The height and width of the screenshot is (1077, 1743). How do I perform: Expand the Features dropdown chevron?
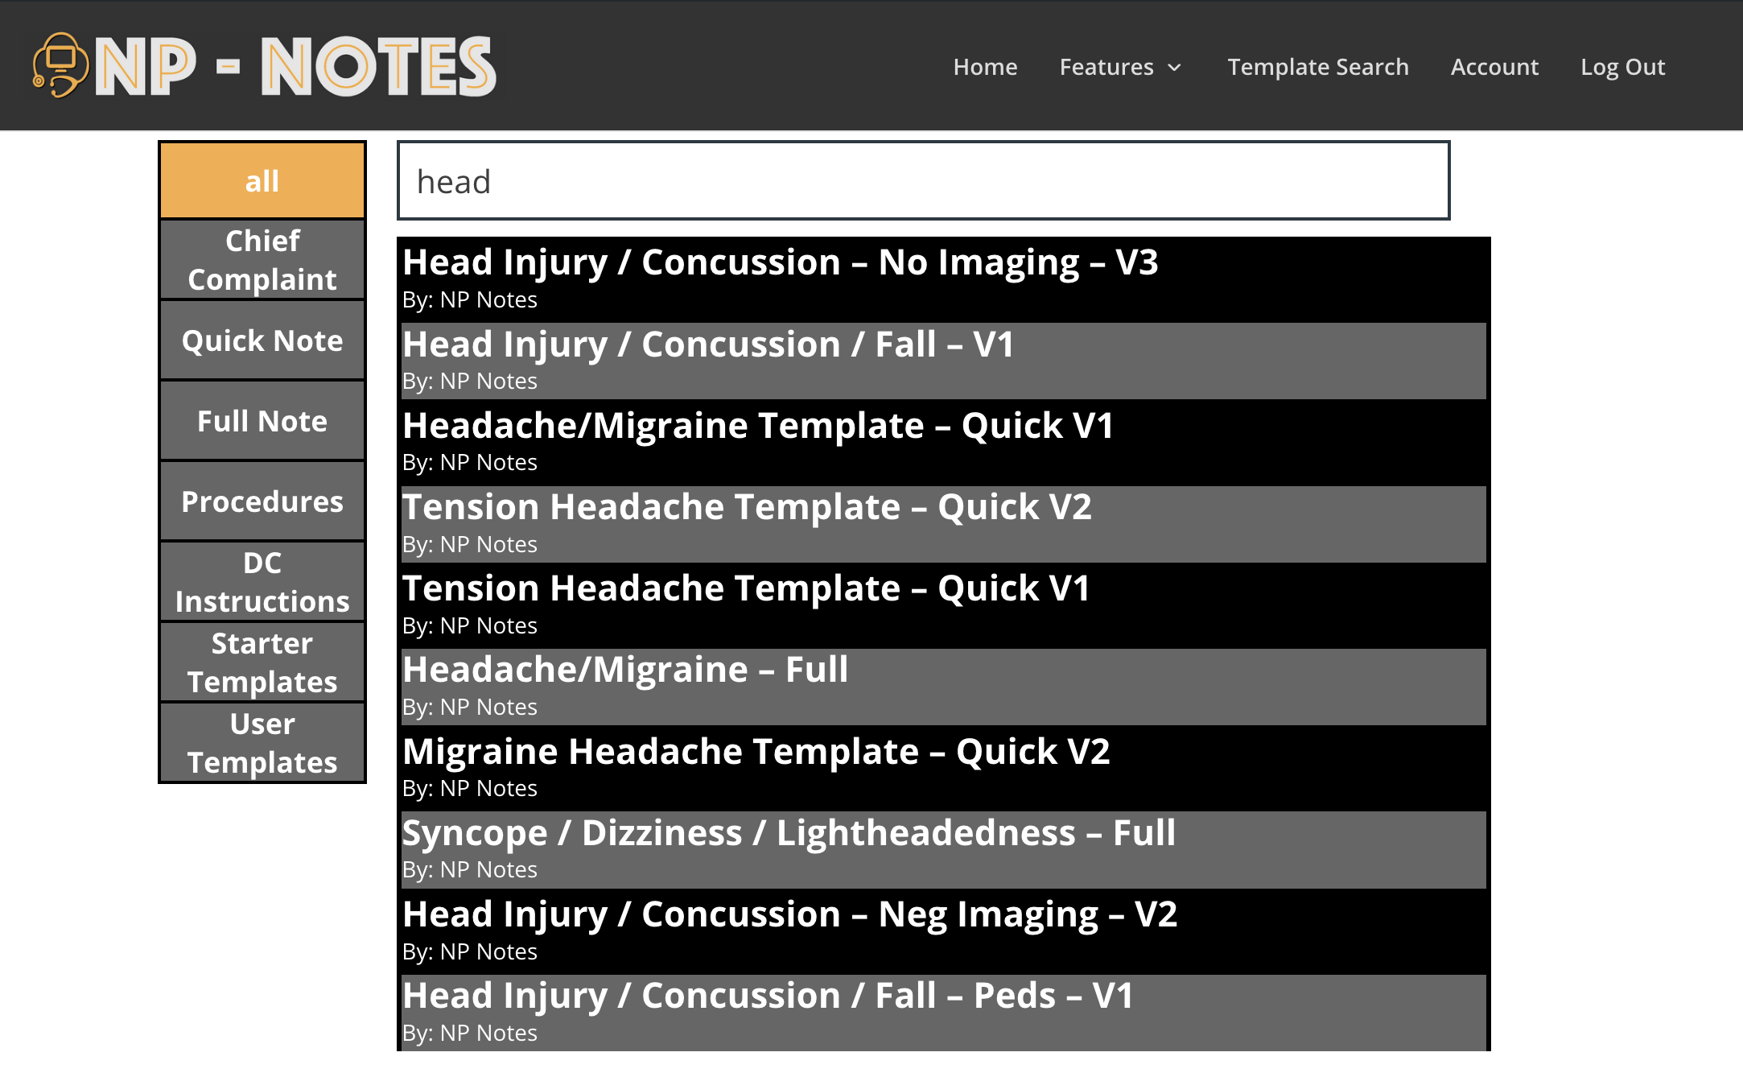(x=1175, y=68)
